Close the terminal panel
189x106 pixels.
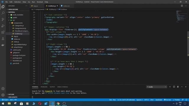click(186, 87)
